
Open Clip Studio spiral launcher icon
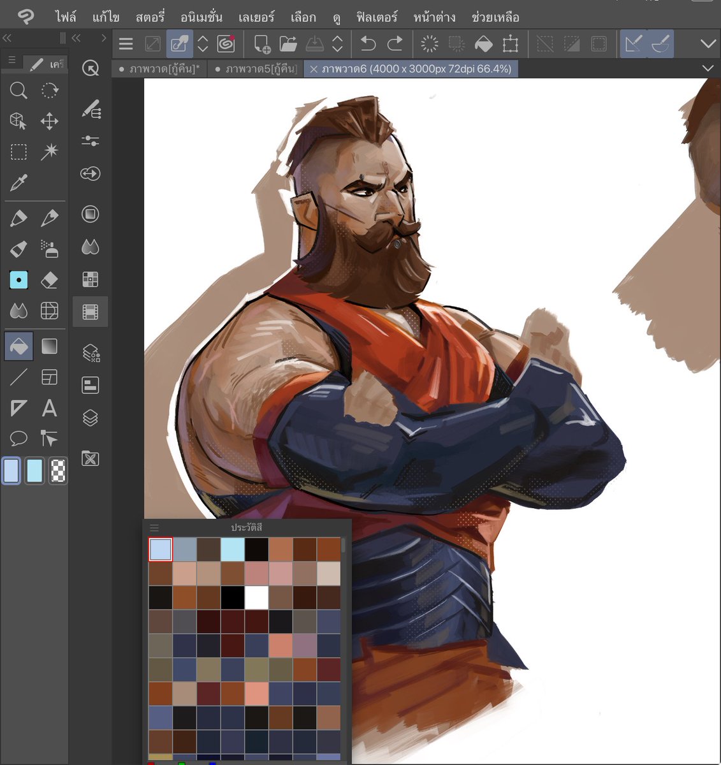tap(226, 43)
